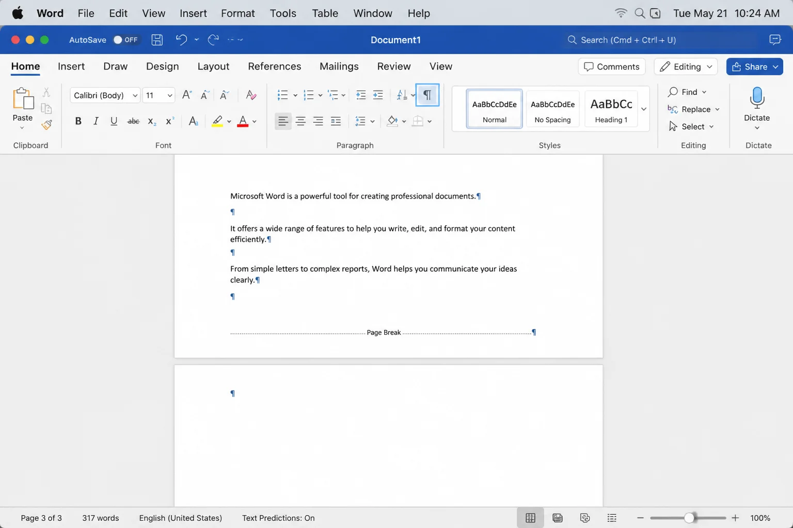
Task: Apply the red font color
Action: (x=243, y=121)
